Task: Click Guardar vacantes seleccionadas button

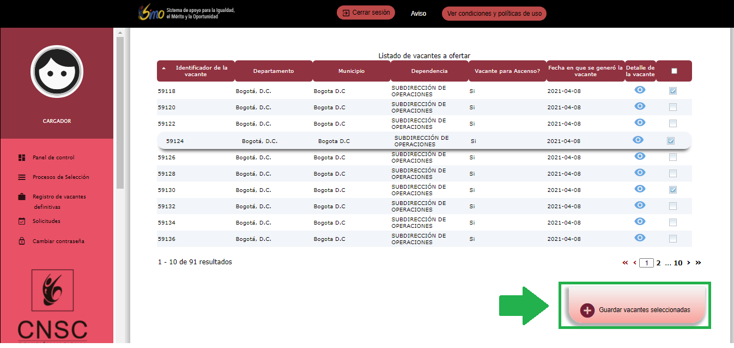Action: coord(636,310)
